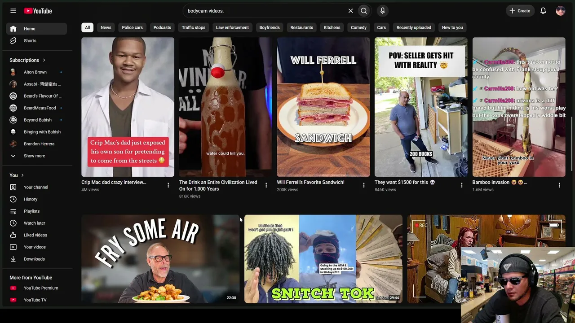Open watch History
This screenshot has height=323, width=575.
pyautogui.click(x=36, y=199)
